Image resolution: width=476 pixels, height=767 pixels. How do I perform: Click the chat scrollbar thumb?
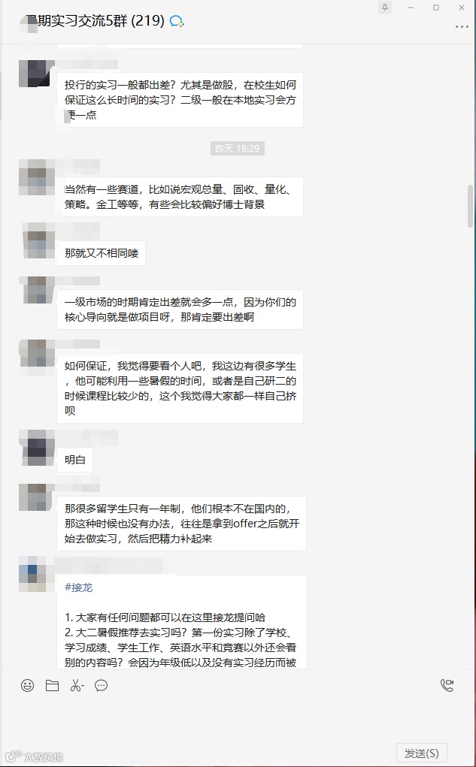pyautogui.click(x=470, y=204)
